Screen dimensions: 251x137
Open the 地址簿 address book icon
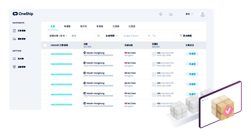point(14,59)
